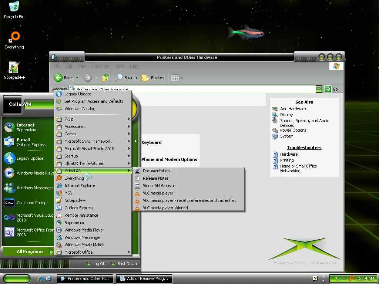Launch Everything desktop shortcut
The width and height of the screenshot is (379, 284).
(14, 40)
